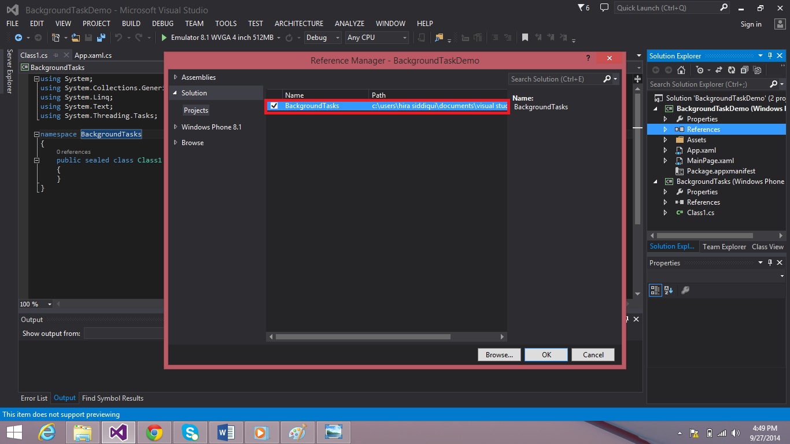This screenshot has width=790, height=444.
Task: Open Microsoft Word from the taskbar
Action: (226, 432)
